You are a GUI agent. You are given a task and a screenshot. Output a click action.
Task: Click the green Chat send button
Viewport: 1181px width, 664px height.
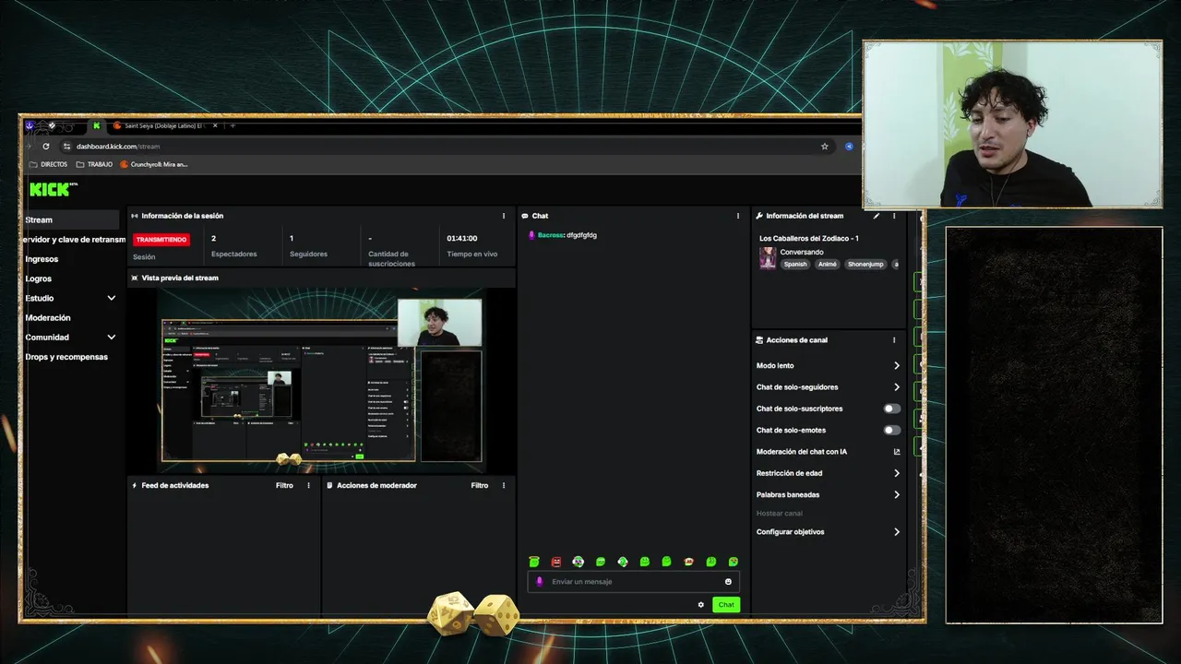point(726,605)
